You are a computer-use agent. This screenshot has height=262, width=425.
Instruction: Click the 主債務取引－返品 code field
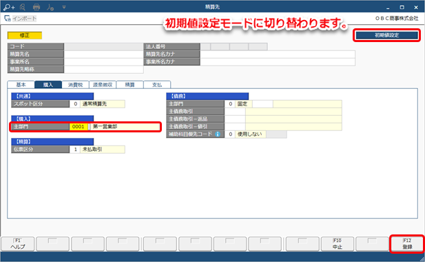coord(235,119)
